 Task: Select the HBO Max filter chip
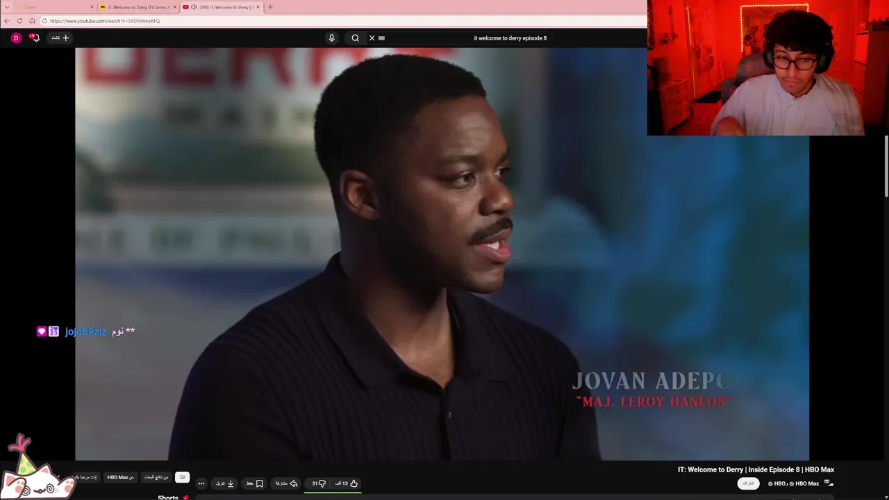pyautogui.click(x=120, y=477)
